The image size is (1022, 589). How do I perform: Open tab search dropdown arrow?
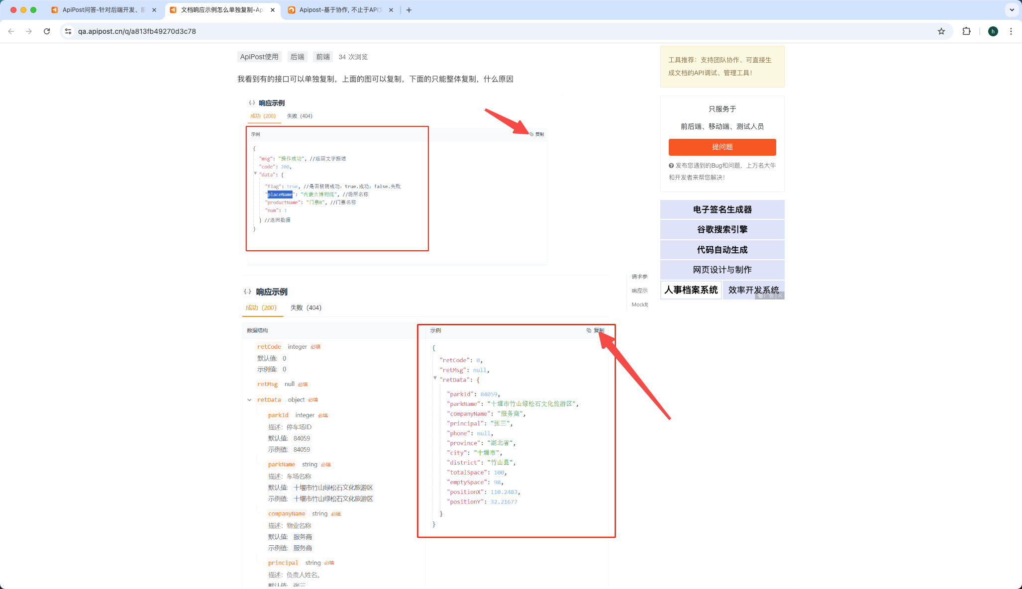point(1012,10)
